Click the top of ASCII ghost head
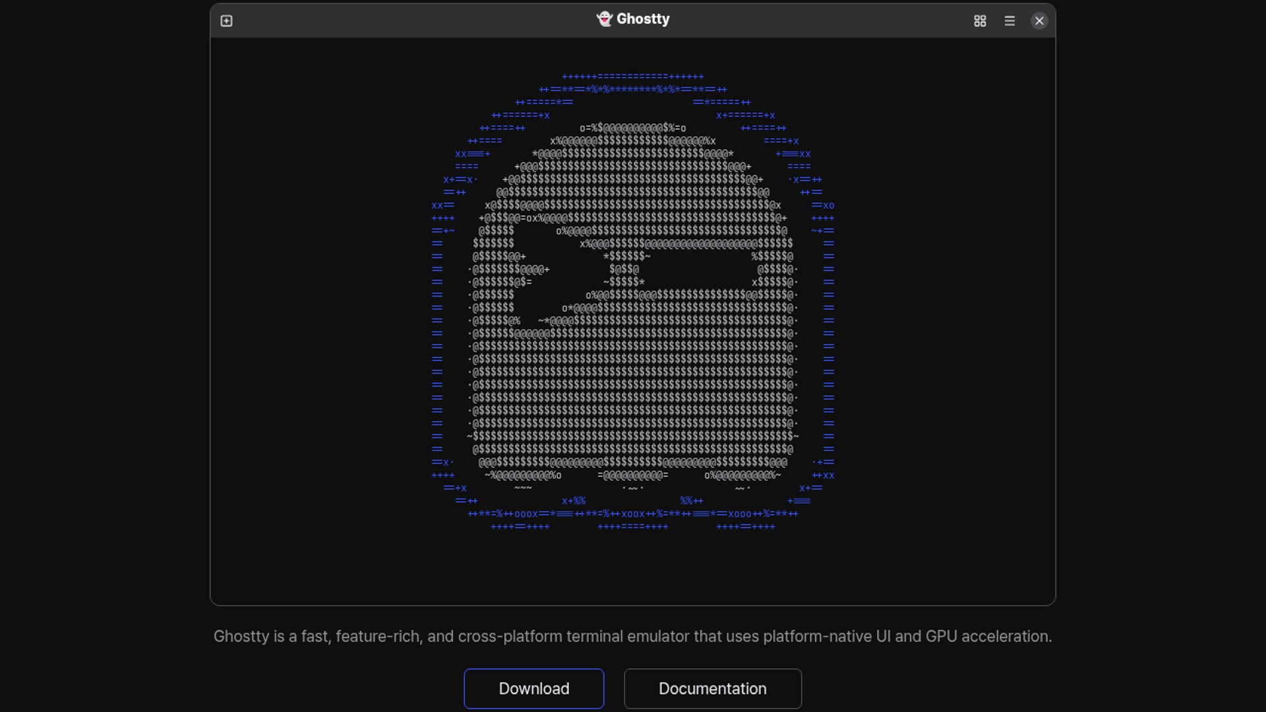Image resolution: width=1266 pixels, height=712 pixels. [x=633, y=129]
